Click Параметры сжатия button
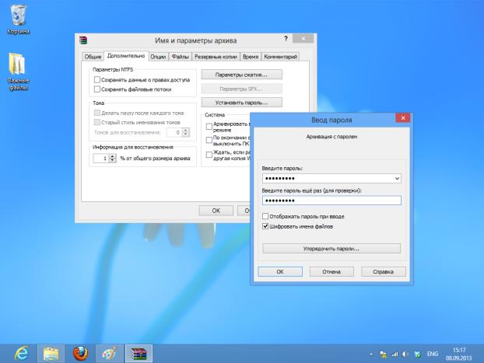The height and width of the screenshot is (363, 484). point(242,75)
